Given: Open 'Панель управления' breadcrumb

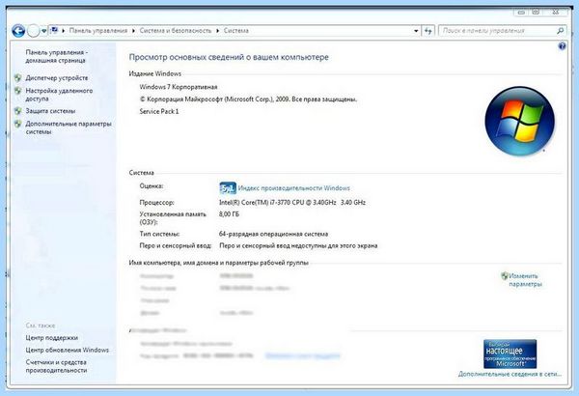Looking at the screenshot, I should click(98, 31).
